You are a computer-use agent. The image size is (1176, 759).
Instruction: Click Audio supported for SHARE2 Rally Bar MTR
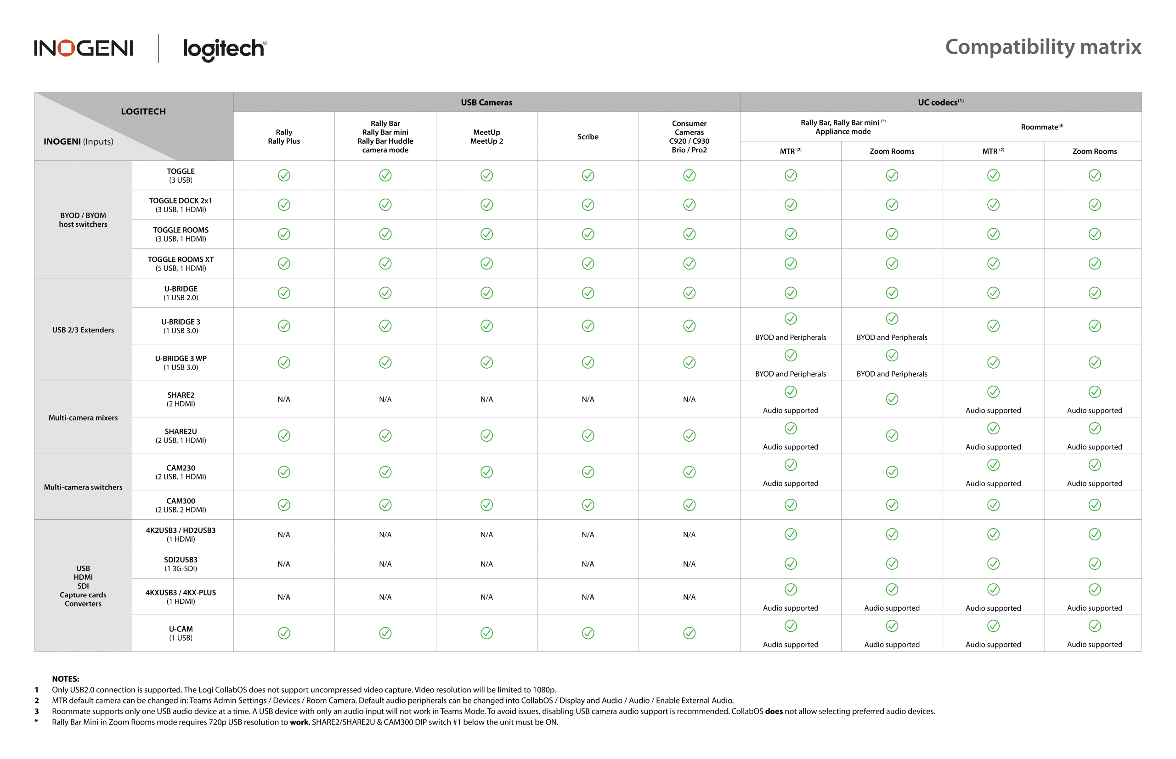coord(791,410)
